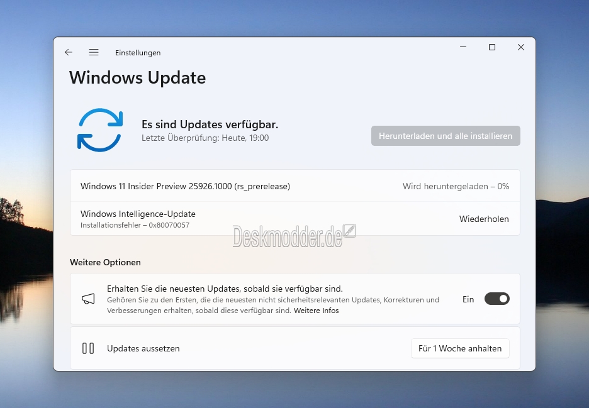The height and width of the screenshot is (408, 589).
Task: Click the blue update sync icon
Action: (x=100, y=130)
